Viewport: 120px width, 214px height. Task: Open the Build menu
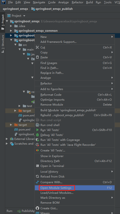89,2
